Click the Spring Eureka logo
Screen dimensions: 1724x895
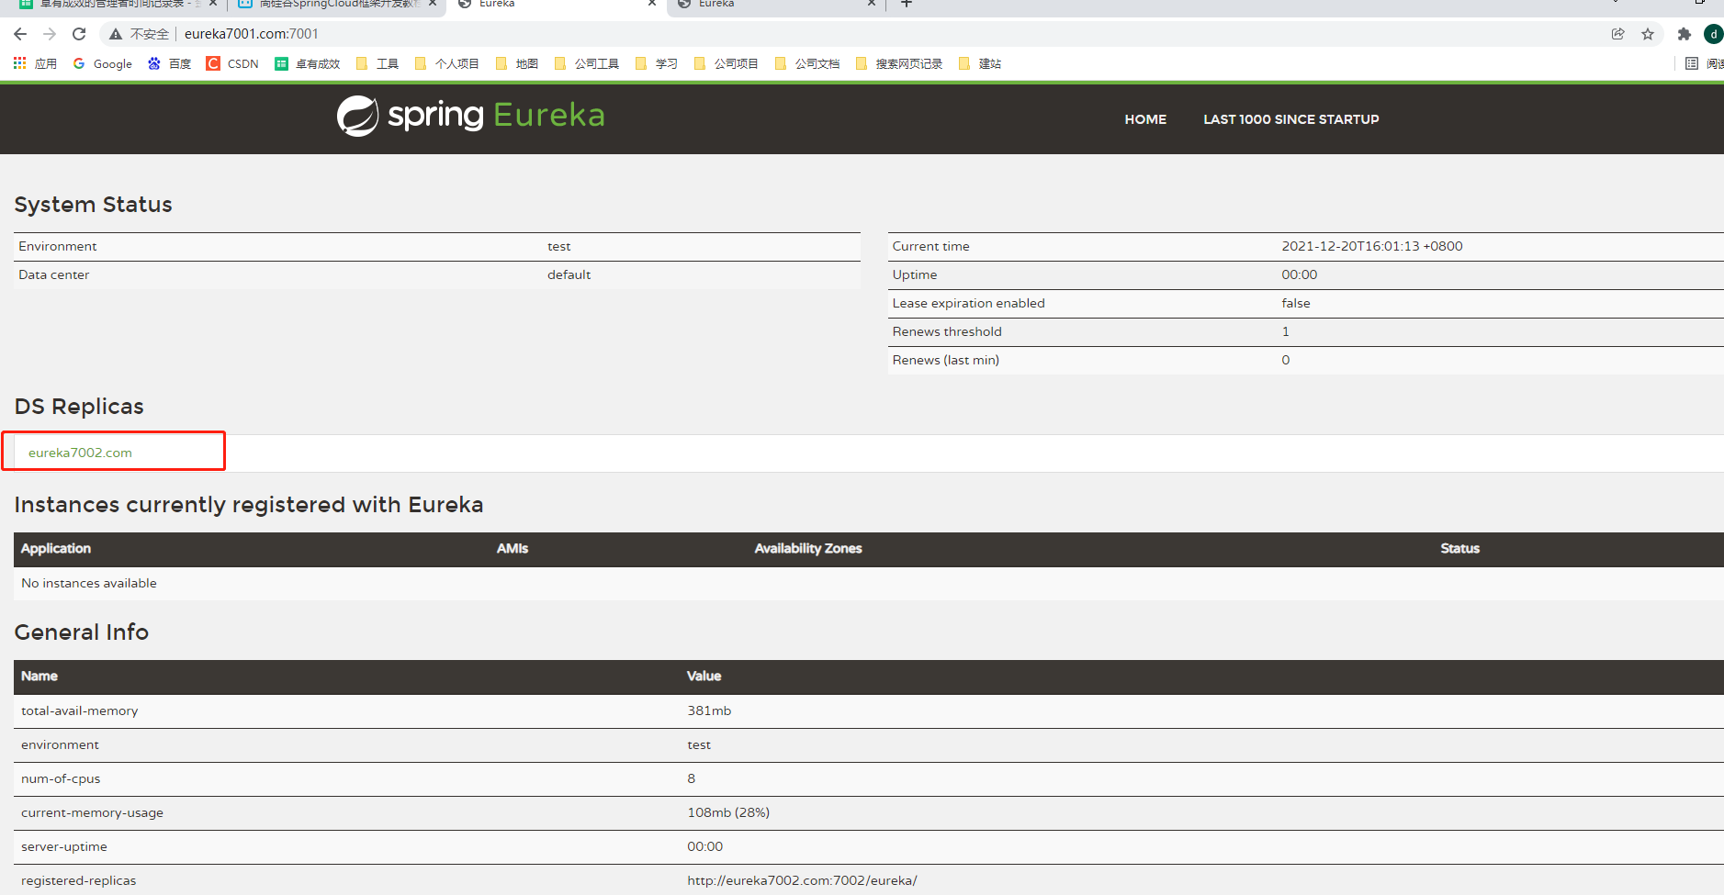coord(471,116)
